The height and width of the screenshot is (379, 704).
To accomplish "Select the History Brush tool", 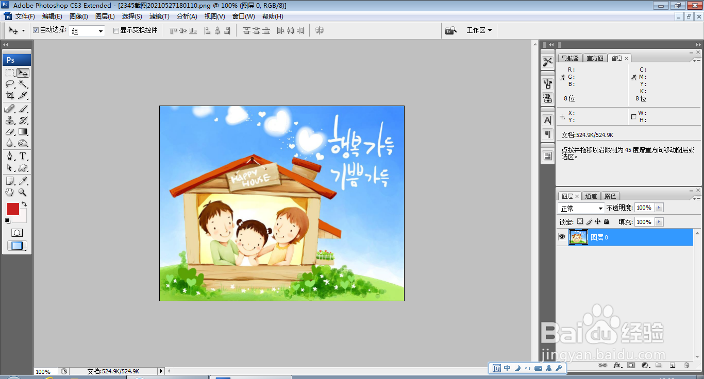I will [23, 120].
